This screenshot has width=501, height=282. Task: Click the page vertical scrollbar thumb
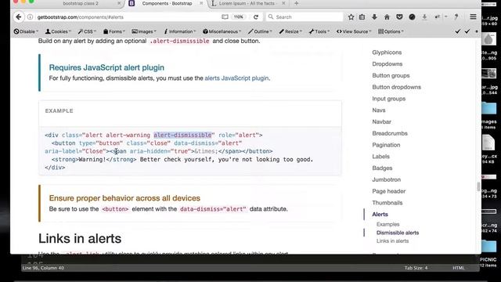pyautogui.click(x=478, y=186)
